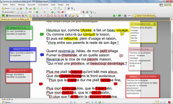173x104 pixels.
Task: Open the Options dropdown in status bar
Action: pos(12,102)
